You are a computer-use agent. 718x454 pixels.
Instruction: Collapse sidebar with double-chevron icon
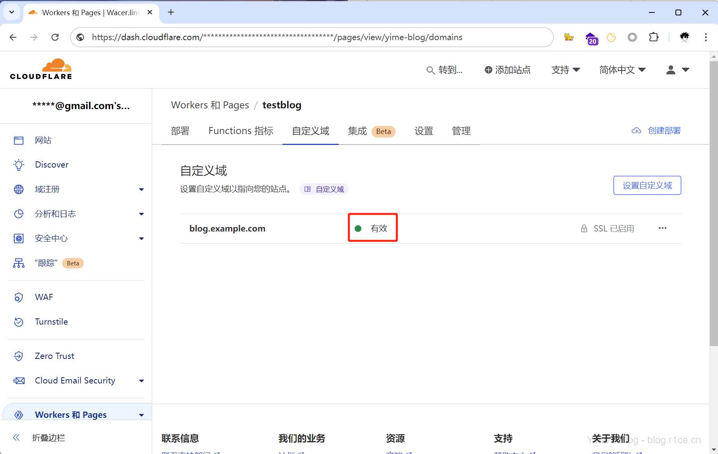point(16,438)
